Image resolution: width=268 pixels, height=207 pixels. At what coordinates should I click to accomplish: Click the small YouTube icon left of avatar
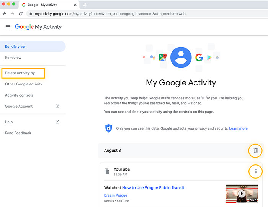144,58
